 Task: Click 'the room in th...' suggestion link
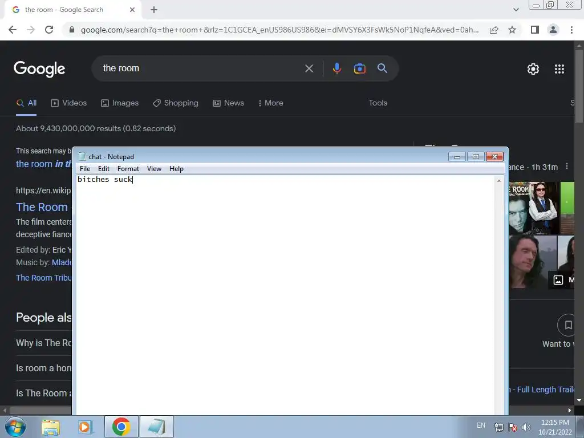(x=43, y=164)
